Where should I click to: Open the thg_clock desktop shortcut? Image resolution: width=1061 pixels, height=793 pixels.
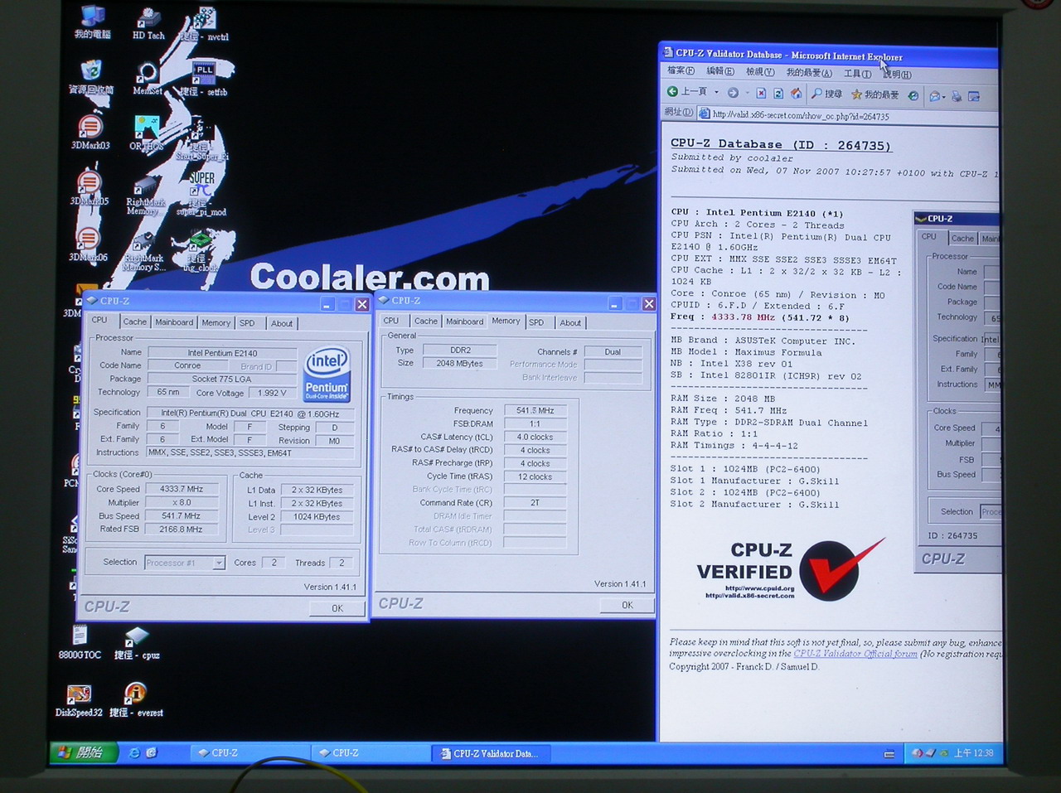pyautogui.click(x=200, y=251)
